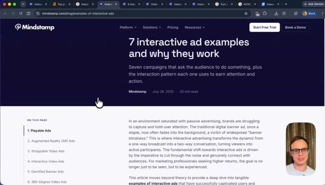The width and height of the screenshot is (325, 185).
Task: Open the Work profile menu
Action: point(309,14)
